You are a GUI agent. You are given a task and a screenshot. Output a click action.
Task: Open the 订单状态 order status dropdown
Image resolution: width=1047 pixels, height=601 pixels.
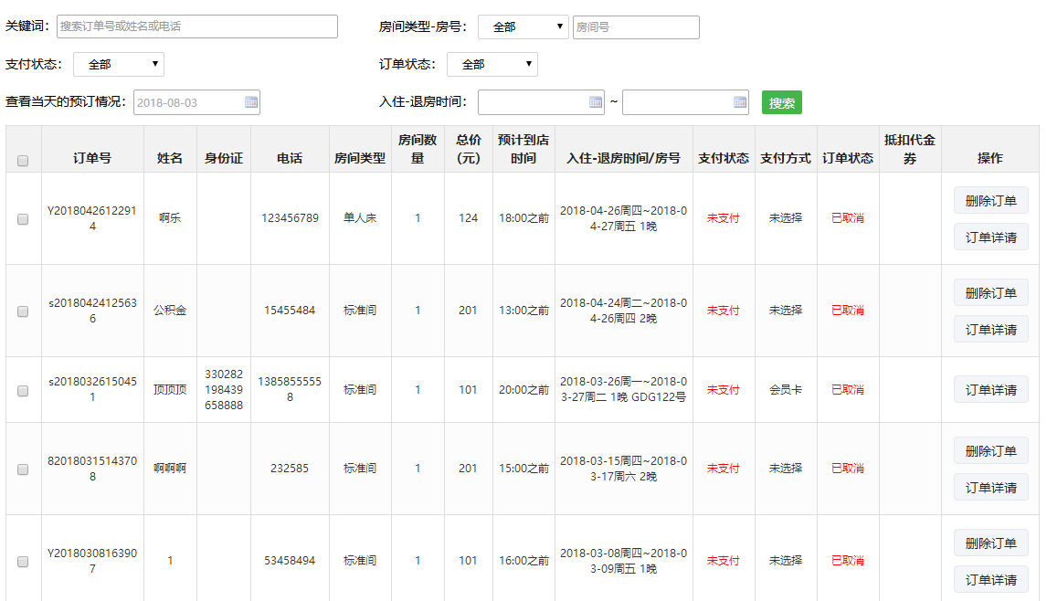tap(492, 65)
